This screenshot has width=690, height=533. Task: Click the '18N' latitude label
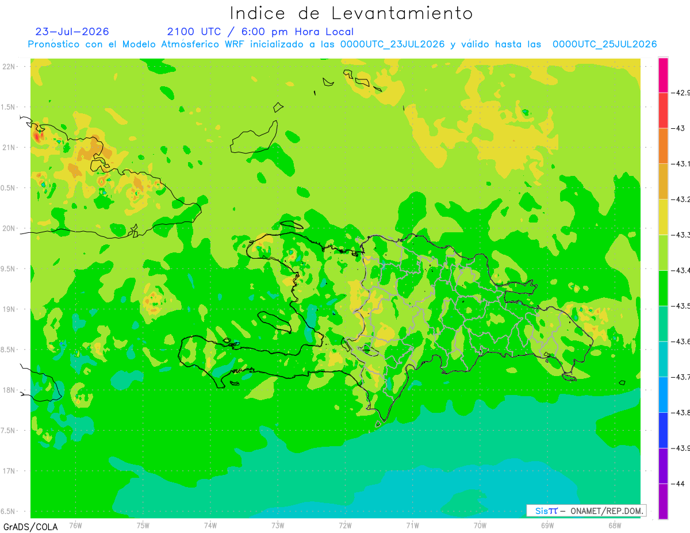(x=10, y=390)
